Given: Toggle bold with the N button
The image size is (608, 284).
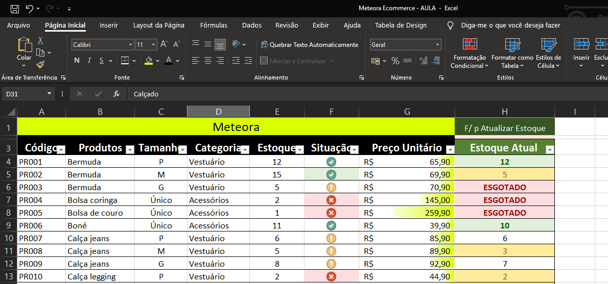Looking at the screenshot, I should tap(77, 60).
